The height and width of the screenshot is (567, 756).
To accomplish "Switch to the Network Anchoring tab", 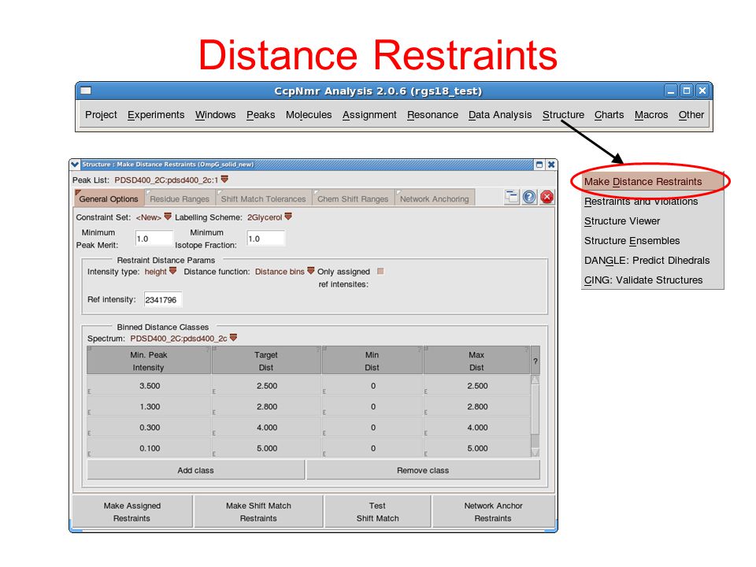I will pos(435,198).
